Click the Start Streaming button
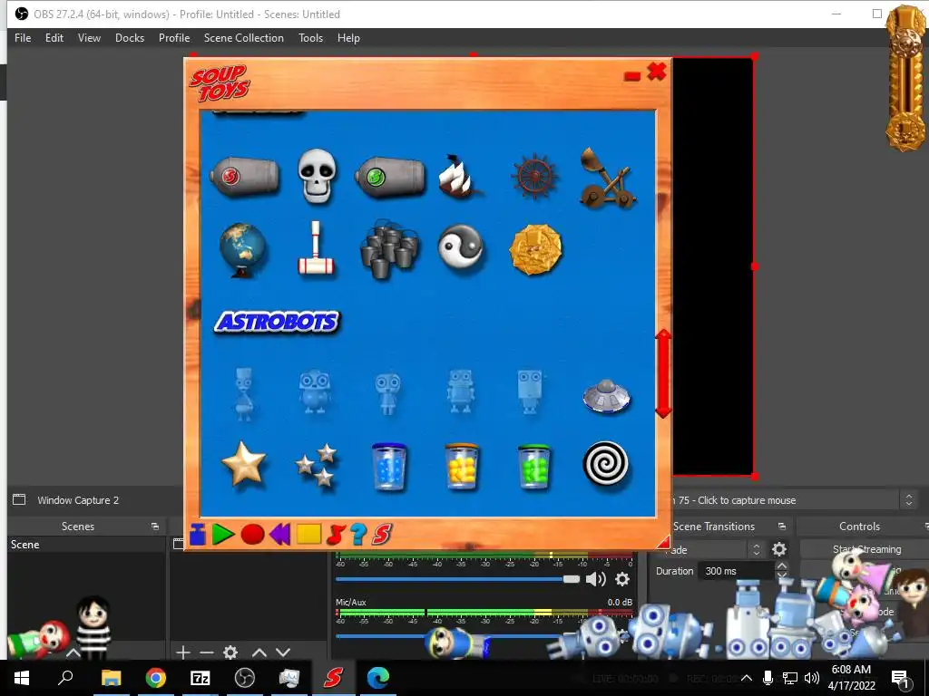Viewport: 929px width, 696px height. 866,549
